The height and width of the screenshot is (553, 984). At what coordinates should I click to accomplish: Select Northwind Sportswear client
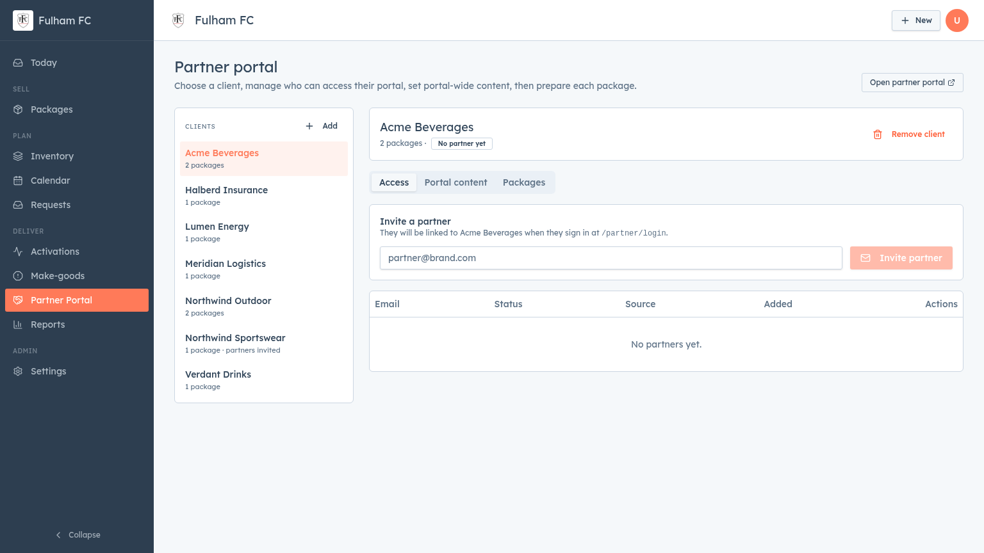[x=264, y=344]
